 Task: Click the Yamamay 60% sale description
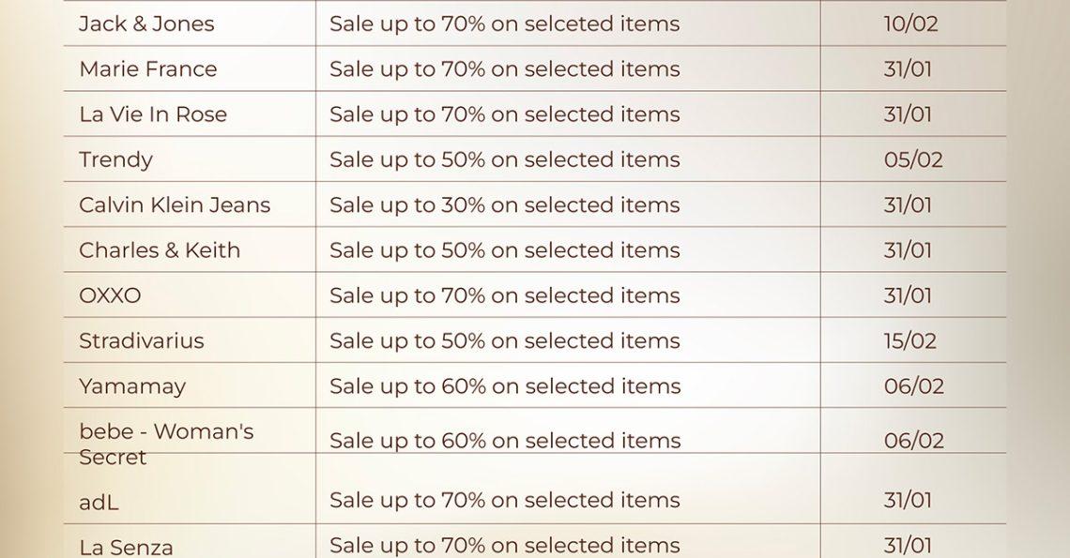[504, 386]
